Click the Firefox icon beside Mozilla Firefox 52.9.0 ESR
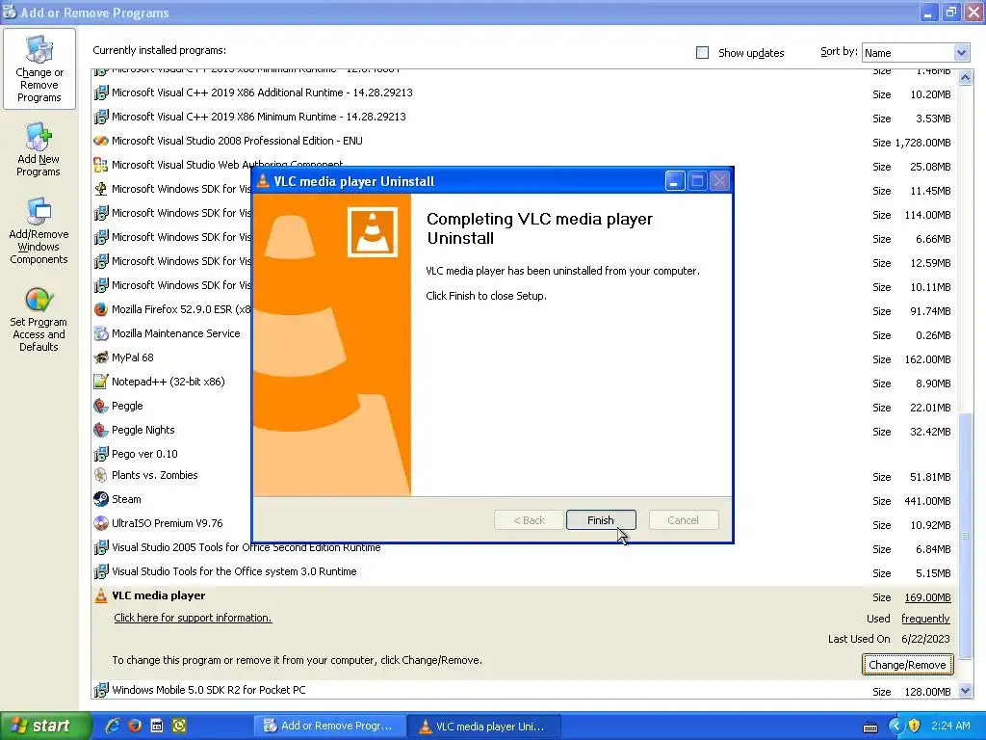986x740 pixels. tap(100, 309)
